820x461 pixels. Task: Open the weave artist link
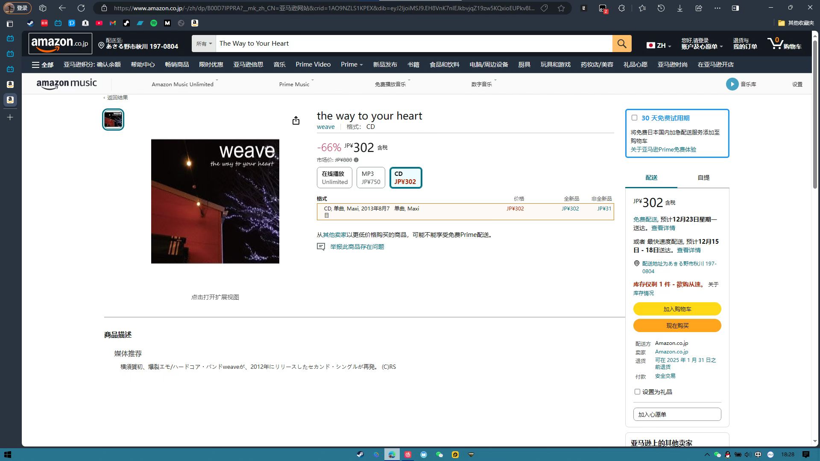[325, 127]
